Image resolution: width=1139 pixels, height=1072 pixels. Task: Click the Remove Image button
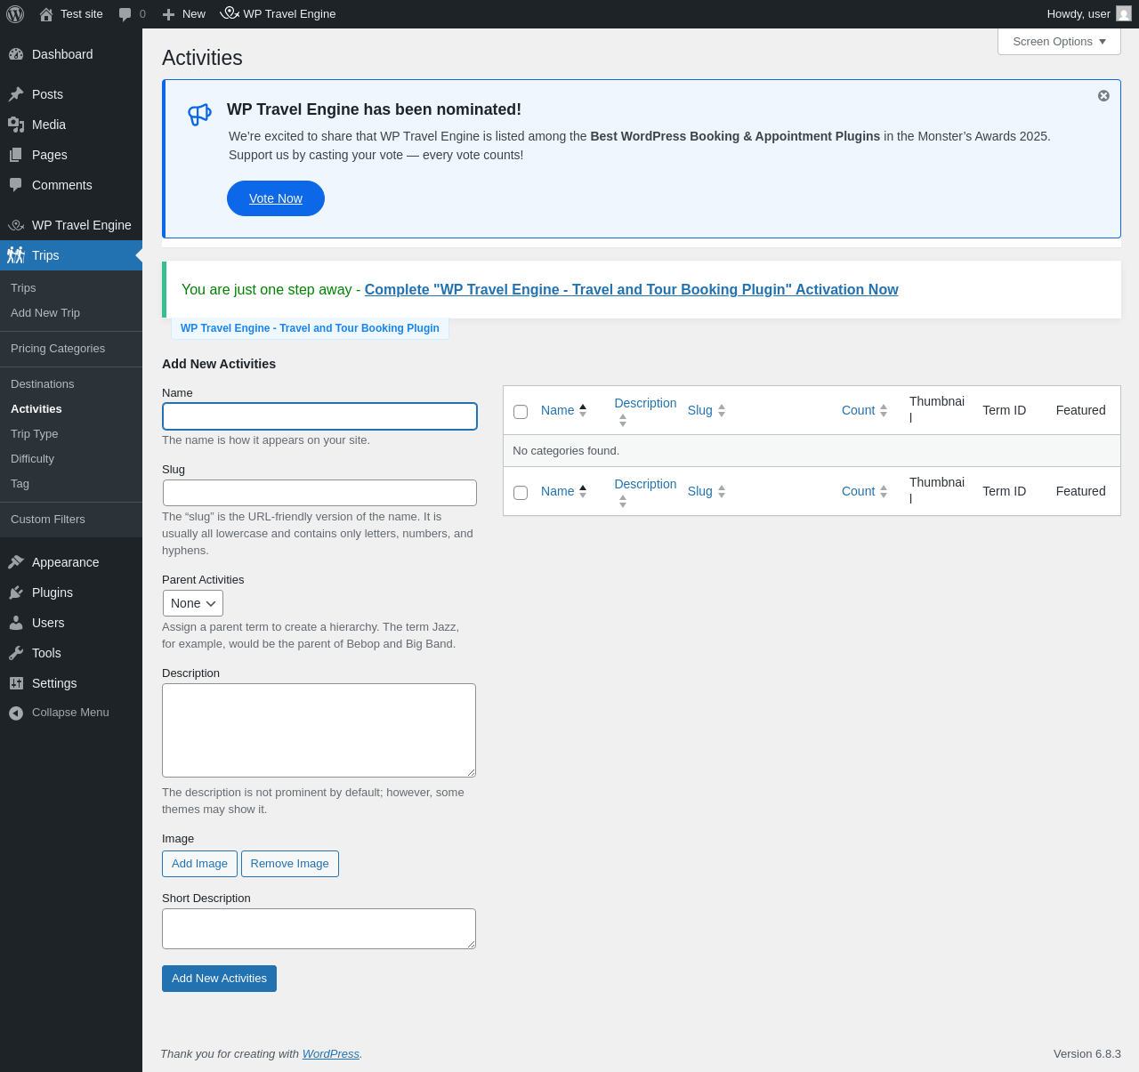[290, 864]
